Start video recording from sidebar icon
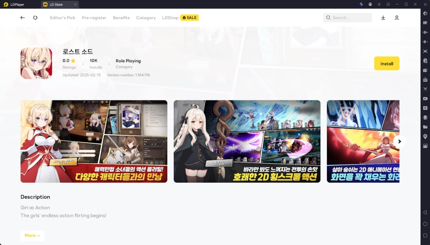This screenshot has width=430, height=245. click(425, 99)
